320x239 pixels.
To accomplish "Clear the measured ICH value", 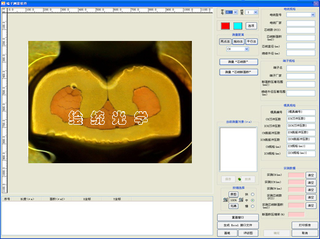I will pos(311,183).
